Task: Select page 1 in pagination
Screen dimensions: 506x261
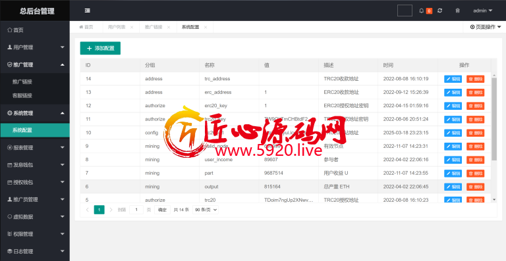Action: point(99,210)
